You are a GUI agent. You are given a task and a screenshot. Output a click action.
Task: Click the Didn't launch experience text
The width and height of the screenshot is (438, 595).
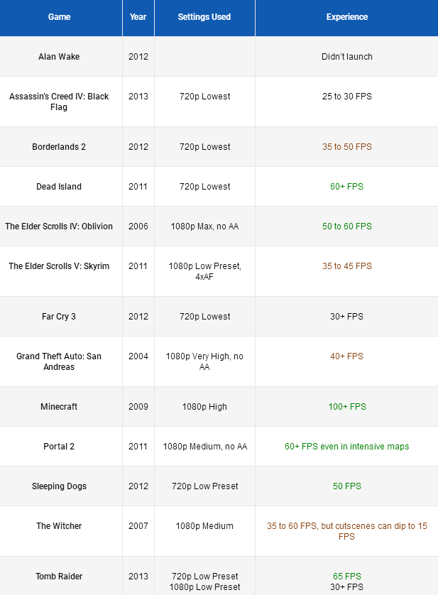pos(346,57)
